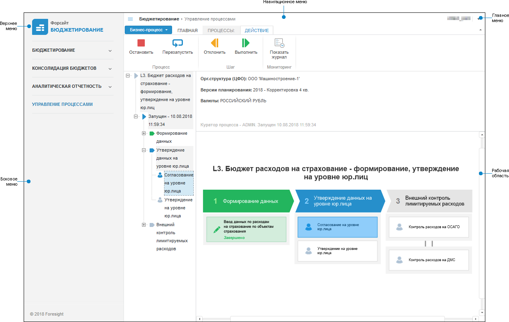Image resolution: width=509 pixels, height=322 pixels.
Task: Click horizontal scrollbar left arrow
Action: point(199,319)
